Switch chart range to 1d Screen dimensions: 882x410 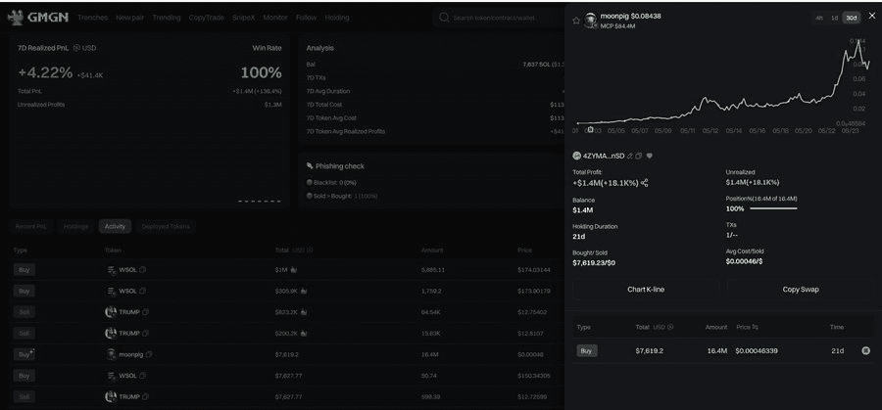[834, 18]
